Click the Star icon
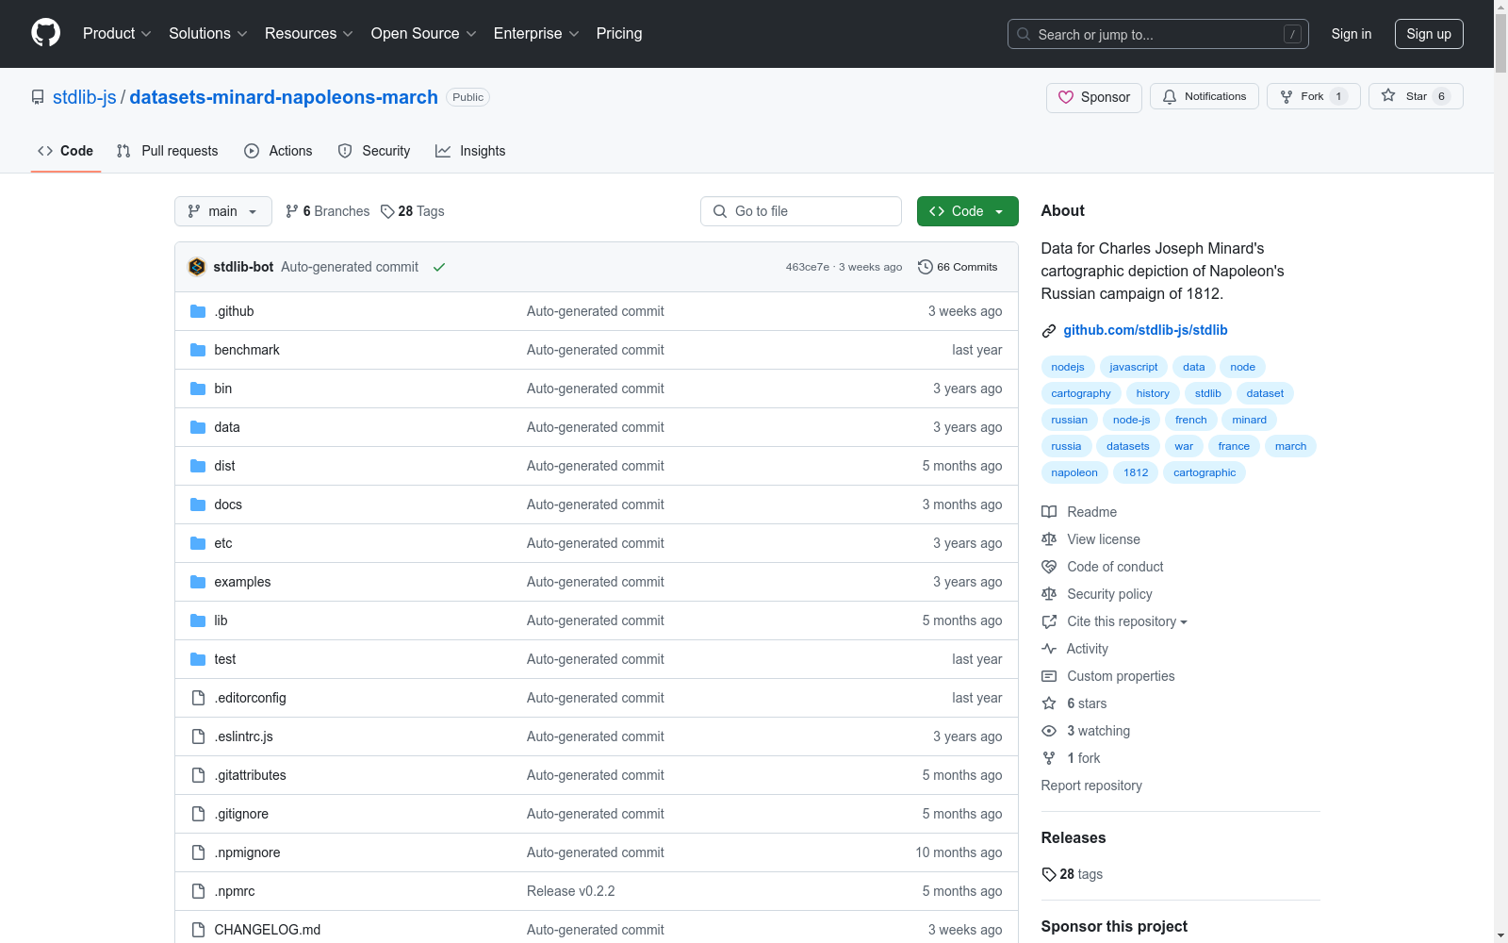The image size is (1508, 943). (1388, 95)
